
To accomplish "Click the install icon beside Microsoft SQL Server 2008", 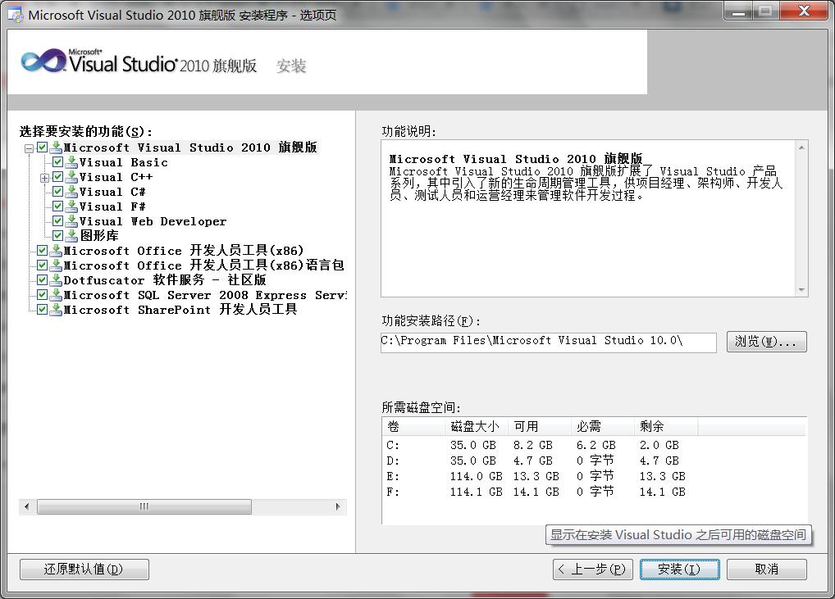I will click(x=55, y=294).
